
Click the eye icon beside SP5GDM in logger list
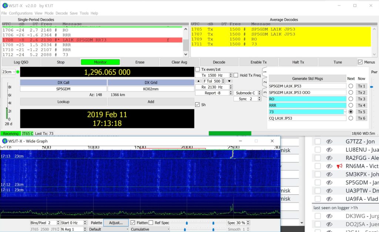tap(329, 182)
